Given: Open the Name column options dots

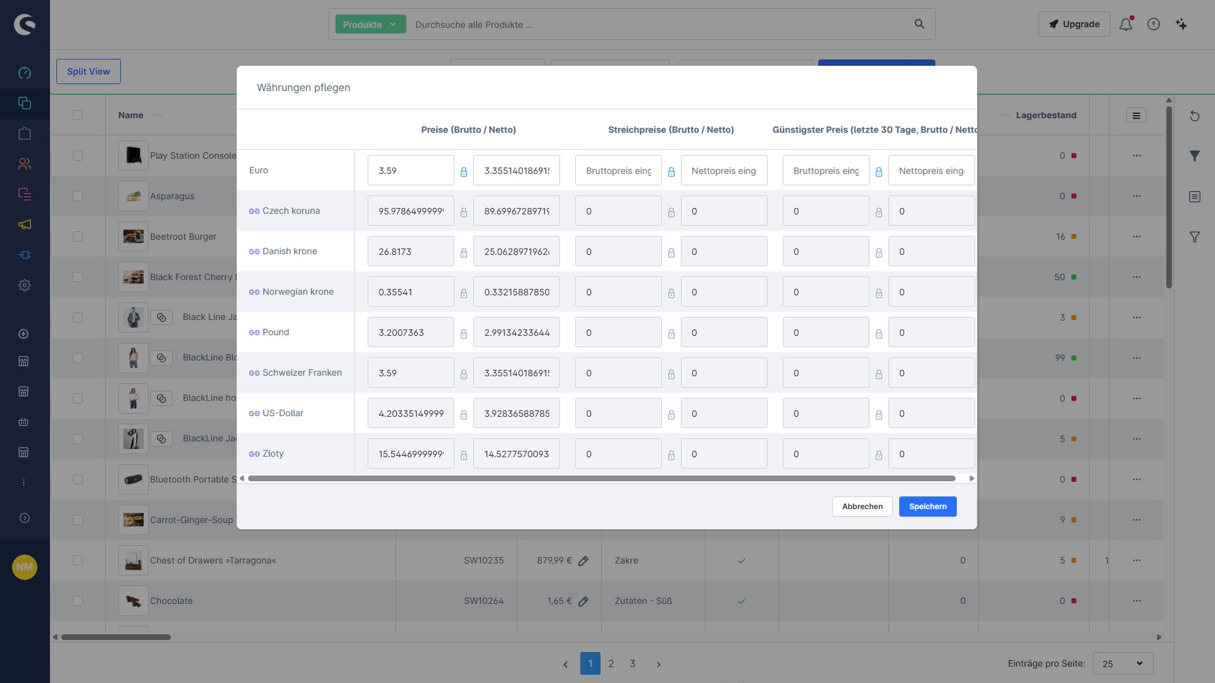Looking at the screenshot, I should click(158, 115).
